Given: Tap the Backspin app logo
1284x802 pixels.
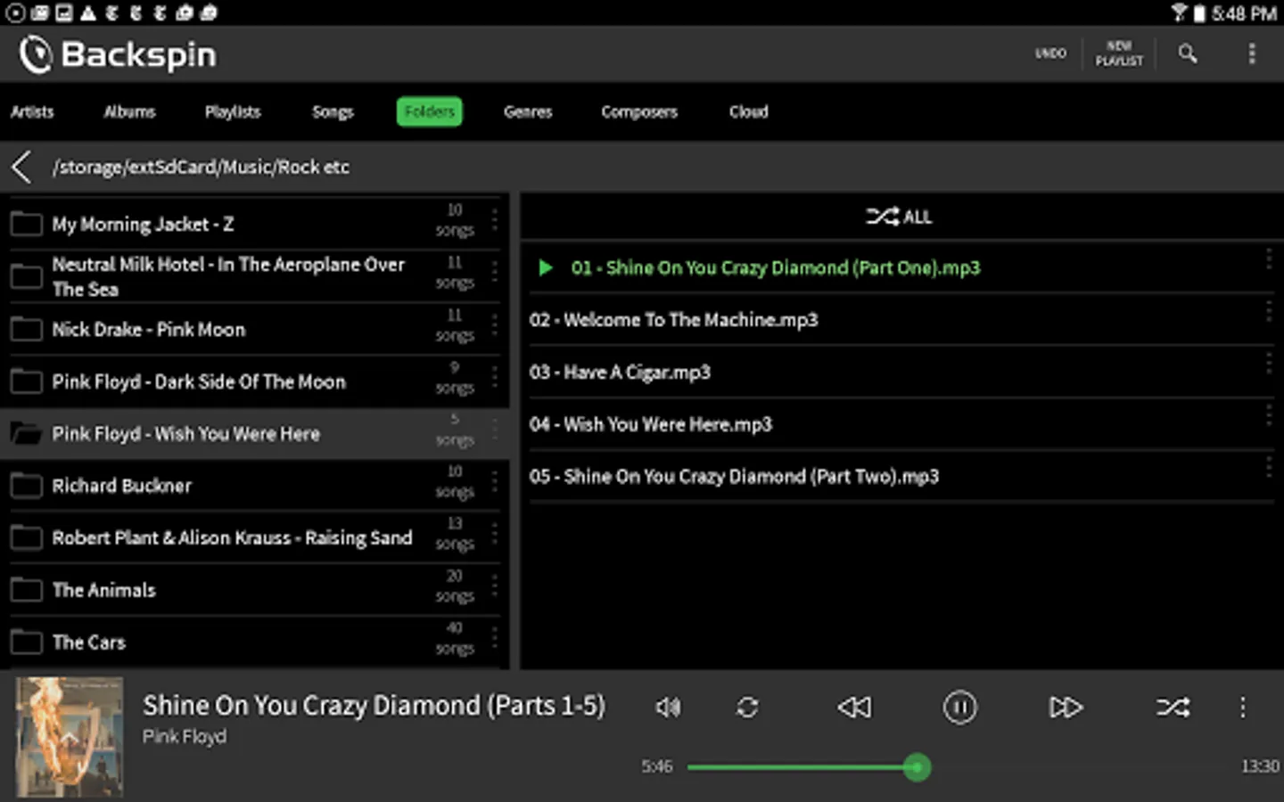Looking at the screenshot, I should click(x=117, y=54).
